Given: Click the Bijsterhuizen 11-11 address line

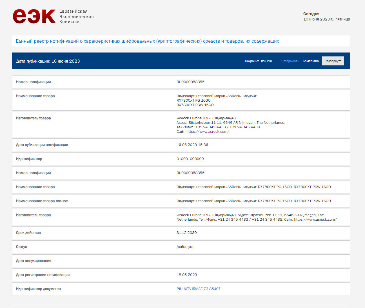Looking at the screenshot, I should [x=231, y=123].
